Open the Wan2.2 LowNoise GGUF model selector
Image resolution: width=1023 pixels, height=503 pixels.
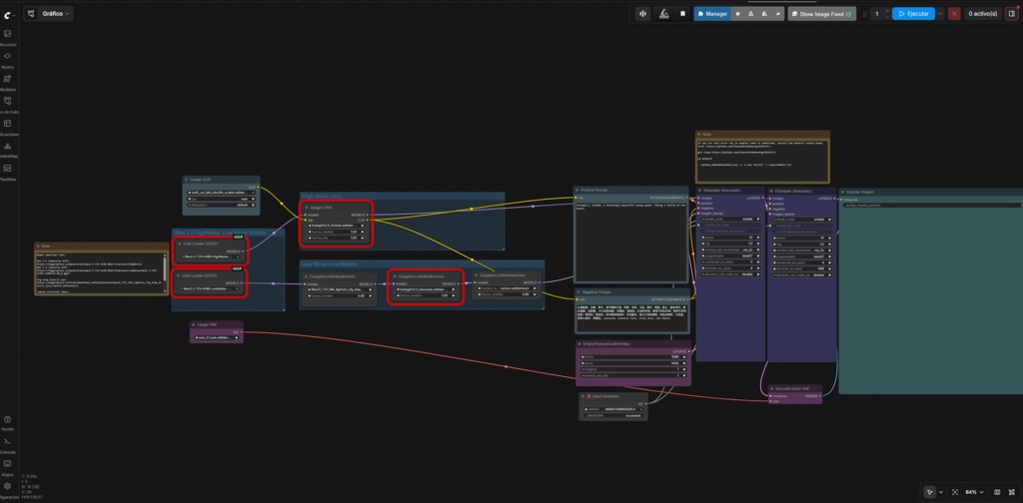click(x=209, y=288)
